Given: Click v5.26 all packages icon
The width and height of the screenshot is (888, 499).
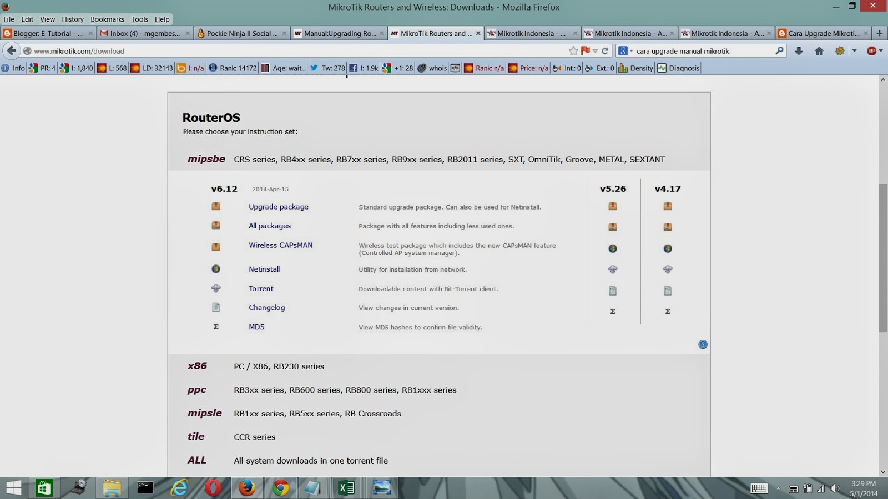Looking at the screenshot, I should (x=613, y=227).
